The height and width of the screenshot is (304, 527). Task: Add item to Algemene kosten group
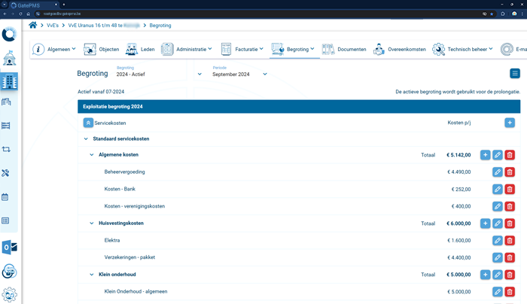485,155
